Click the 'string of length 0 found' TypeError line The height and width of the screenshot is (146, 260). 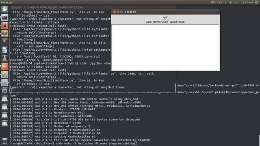point(67,87)
